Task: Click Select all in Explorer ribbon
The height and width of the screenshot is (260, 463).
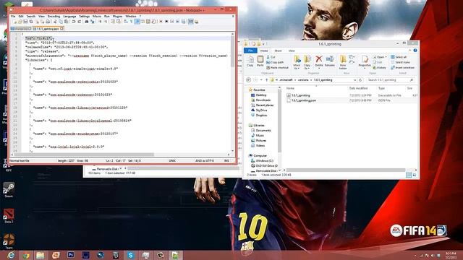Action: (x=399, y=57)
